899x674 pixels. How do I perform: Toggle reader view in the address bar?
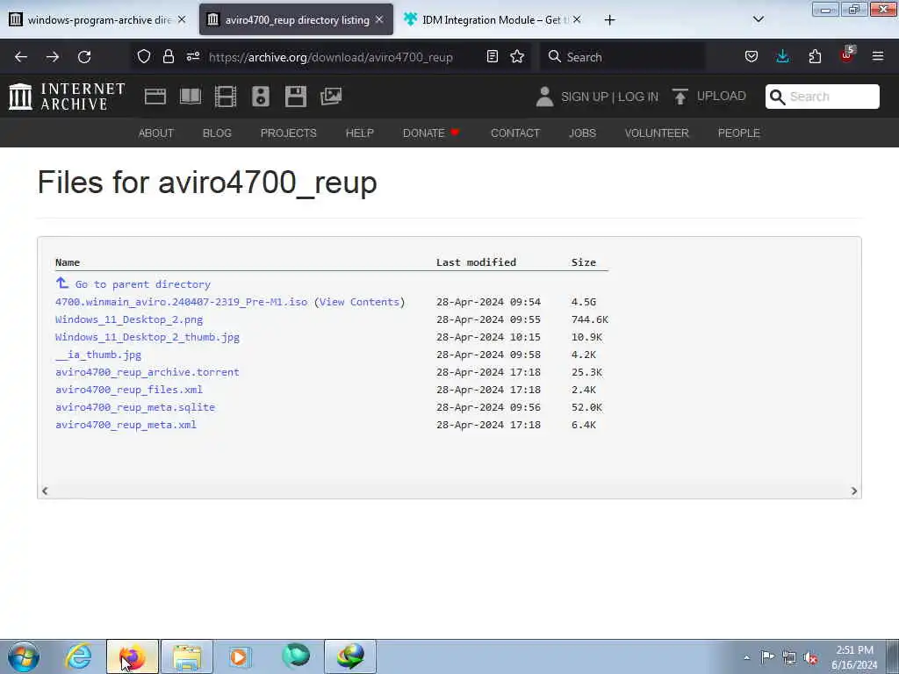tap(492, 57)
